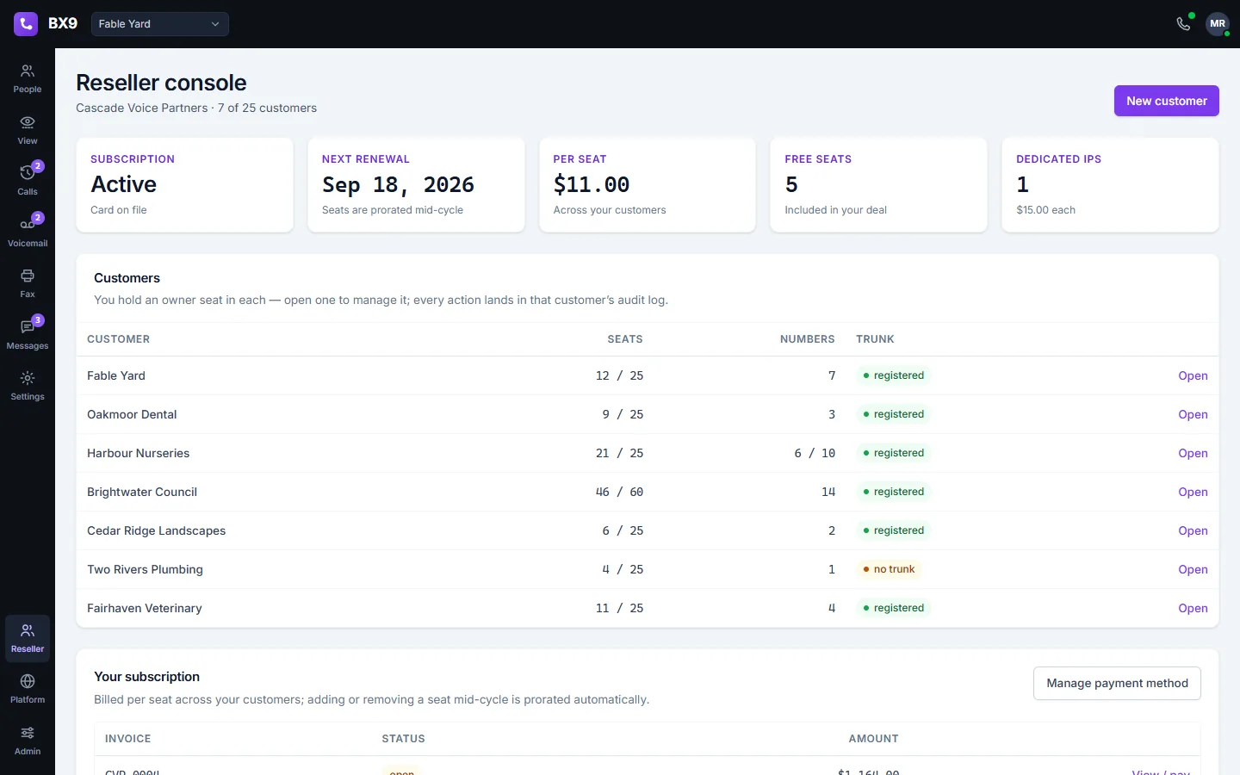Click the Fairhaven Veterinary name
This screenshot has height=775, width=1240.
[144, 608]
